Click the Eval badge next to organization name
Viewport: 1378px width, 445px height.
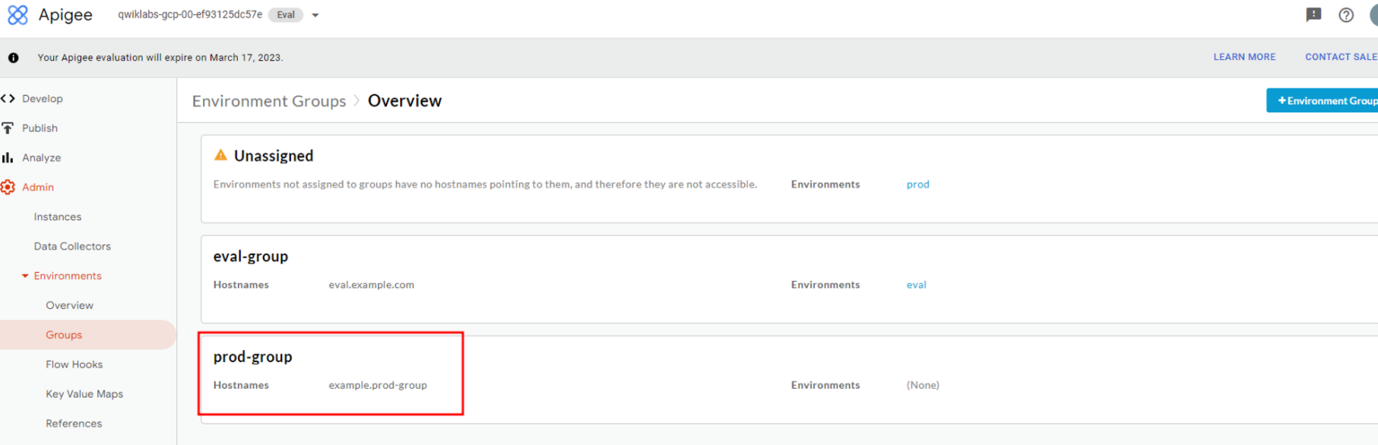pos(286,15)
